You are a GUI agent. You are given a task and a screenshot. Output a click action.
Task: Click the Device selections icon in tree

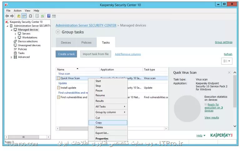[15, 41]
